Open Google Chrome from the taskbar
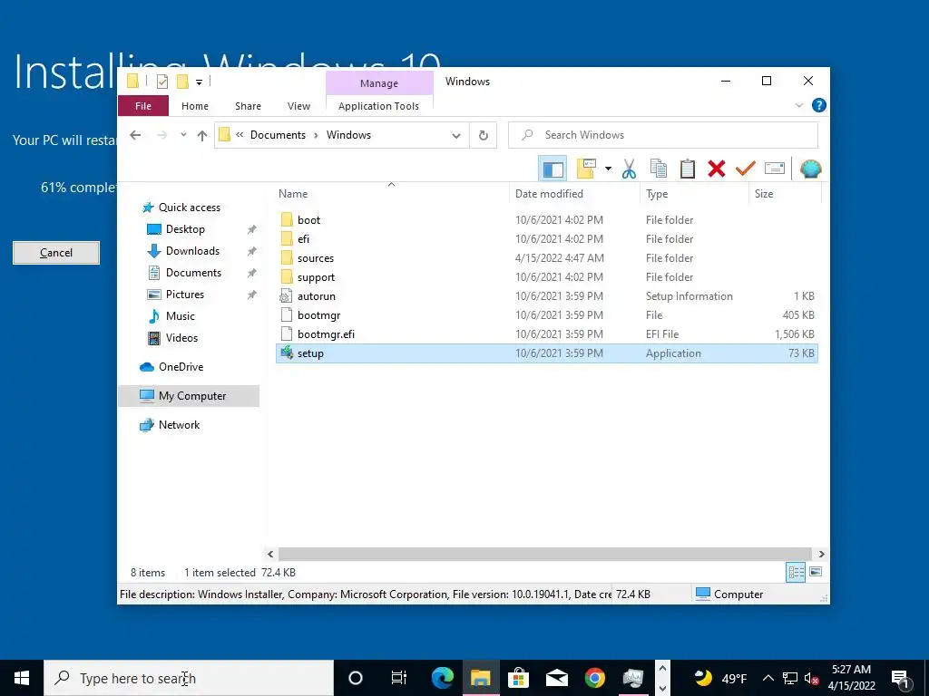Image resolution: width=929 pixels, height=696 pixels. click(x=594, y=678)
